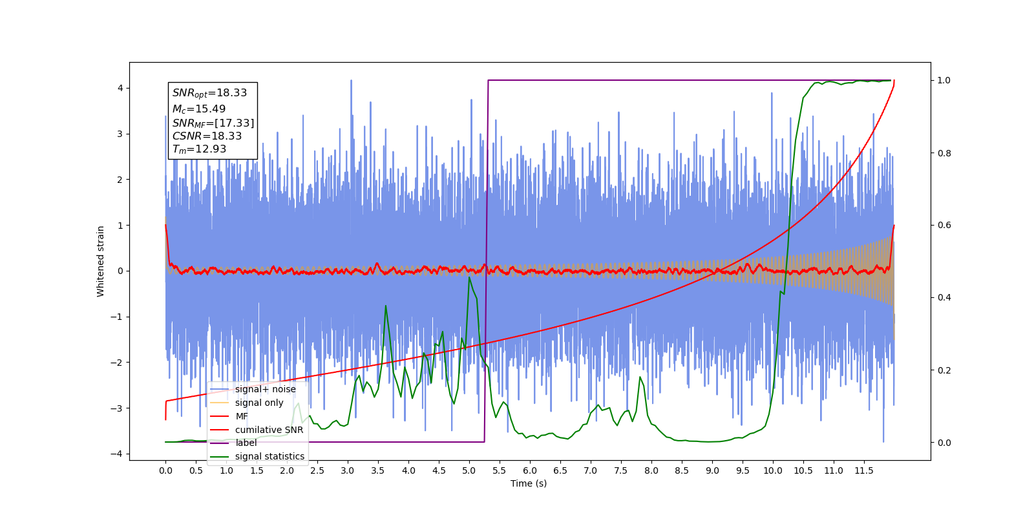The width and height of the screenshot is (1034, 517).
Task: Click the x-axis tick label 10.5
Action: [x=803, y=470]
